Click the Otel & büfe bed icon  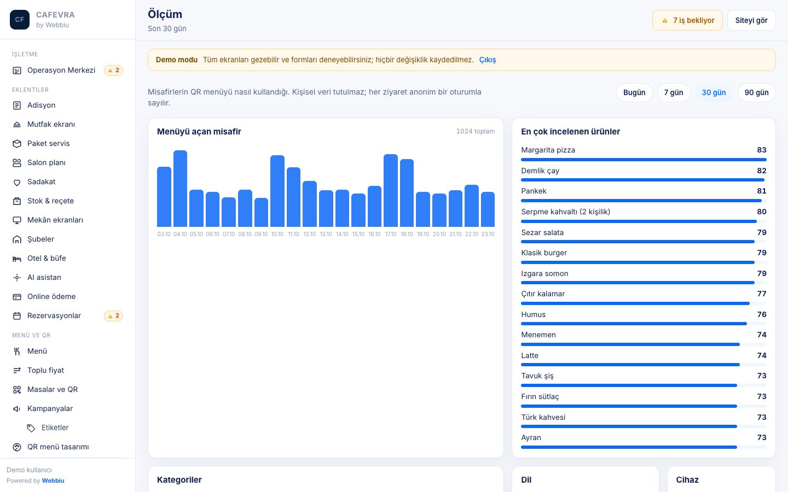pos(17,259)
